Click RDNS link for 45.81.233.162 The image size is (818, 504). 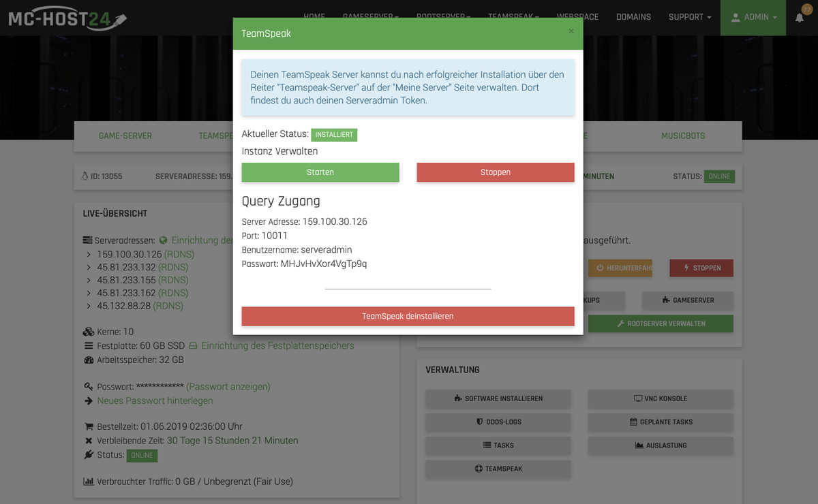173,293
